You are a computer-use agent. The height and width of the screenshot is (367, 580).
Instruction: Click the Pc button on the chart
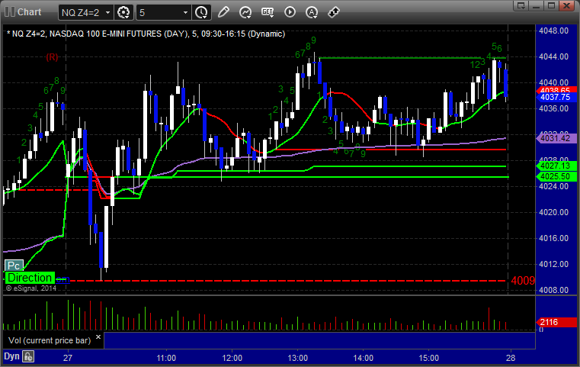(x=14, y=266)
